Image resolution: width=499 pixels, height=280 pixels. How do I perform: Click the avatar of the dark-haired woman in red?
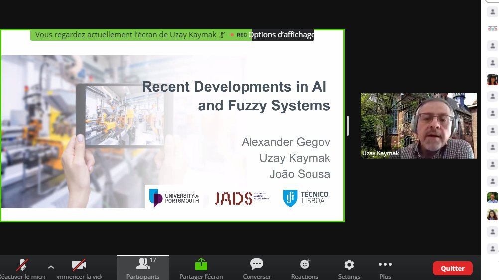pos(492,80)
